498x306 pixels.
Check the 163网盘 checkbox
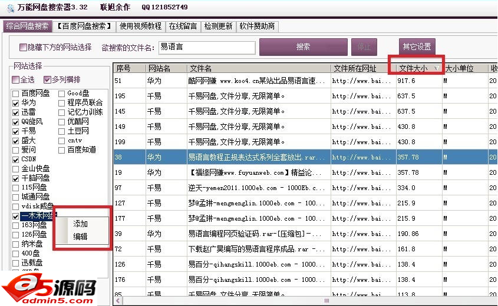coord(15,225)
